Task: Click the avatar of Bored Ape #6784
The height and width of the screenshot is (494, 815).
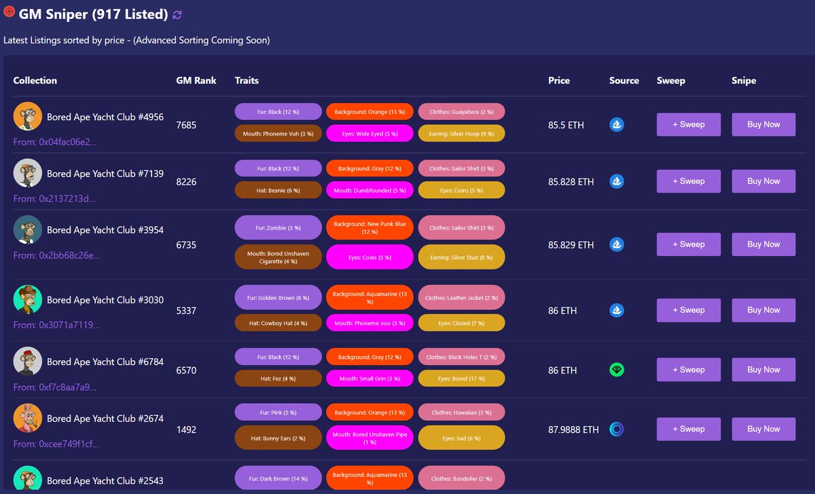Action: [28, 362]
